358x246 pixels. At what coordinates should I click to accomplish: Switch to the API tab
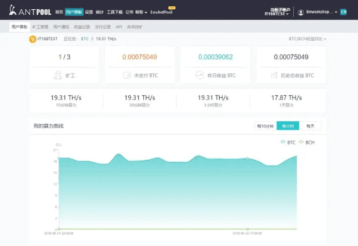click(x=119, y=27)
